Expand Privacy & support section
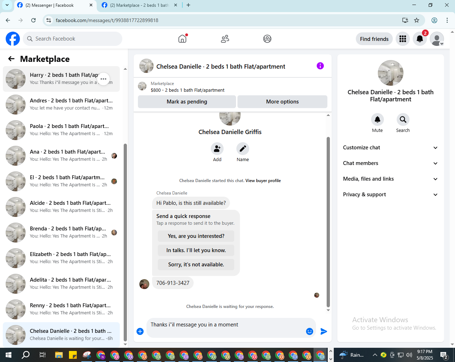The image size is (455, 362). [x=390, y=195]
